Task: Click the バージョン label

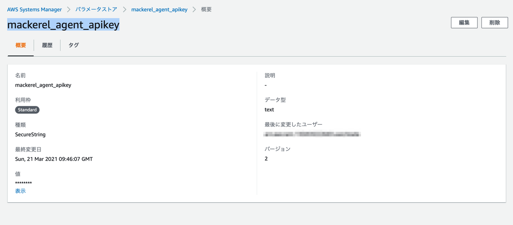Action: [277, 149]
